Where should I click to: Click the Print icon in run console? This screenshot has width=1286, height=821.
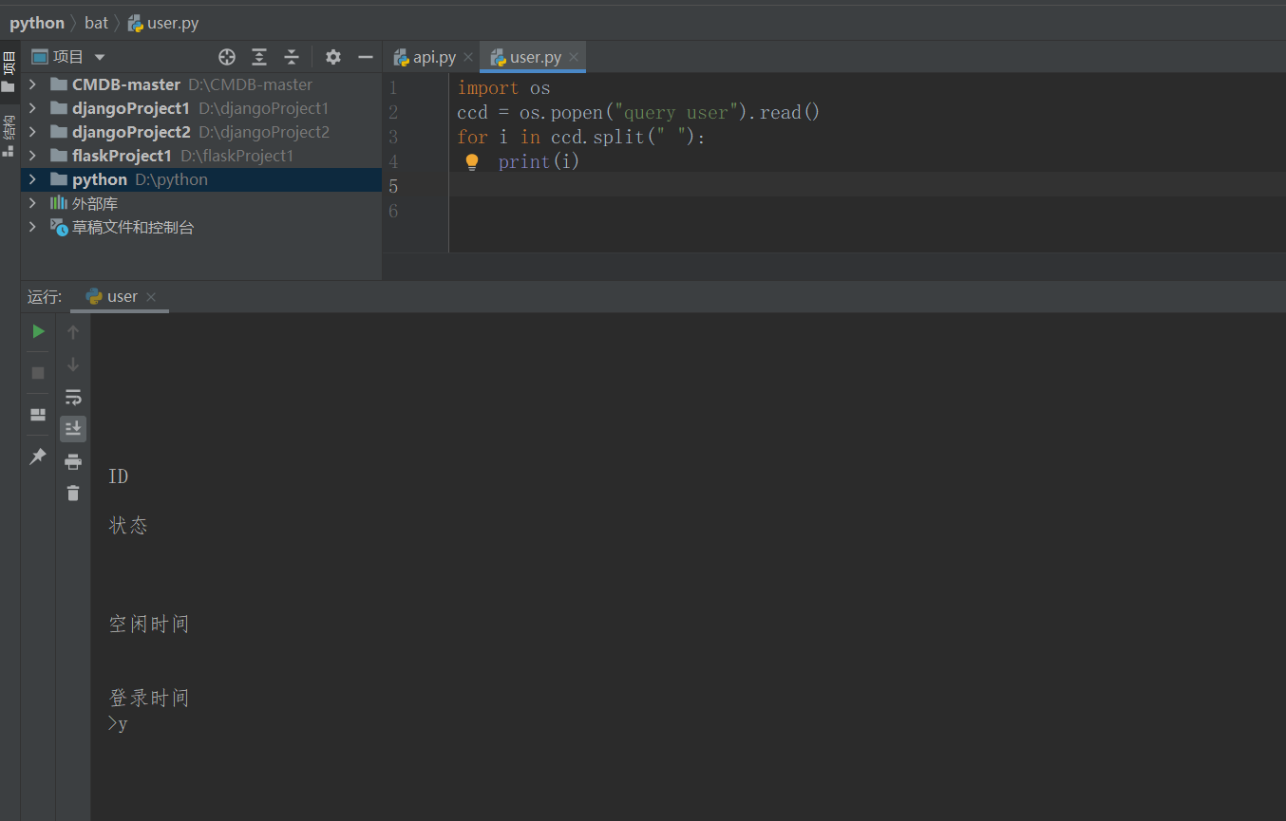coord(73,461)
